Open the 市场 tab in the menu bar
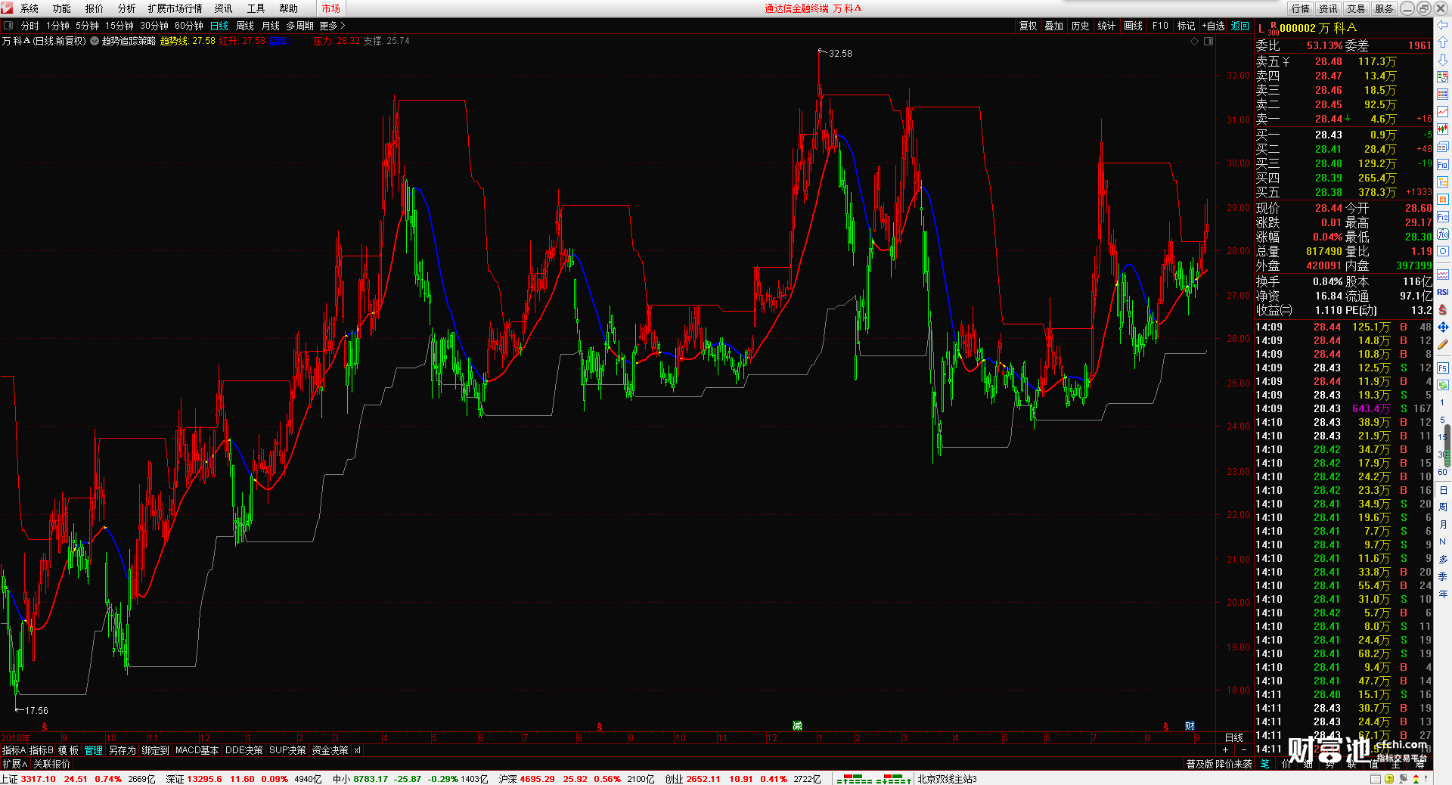 (331, 8)
